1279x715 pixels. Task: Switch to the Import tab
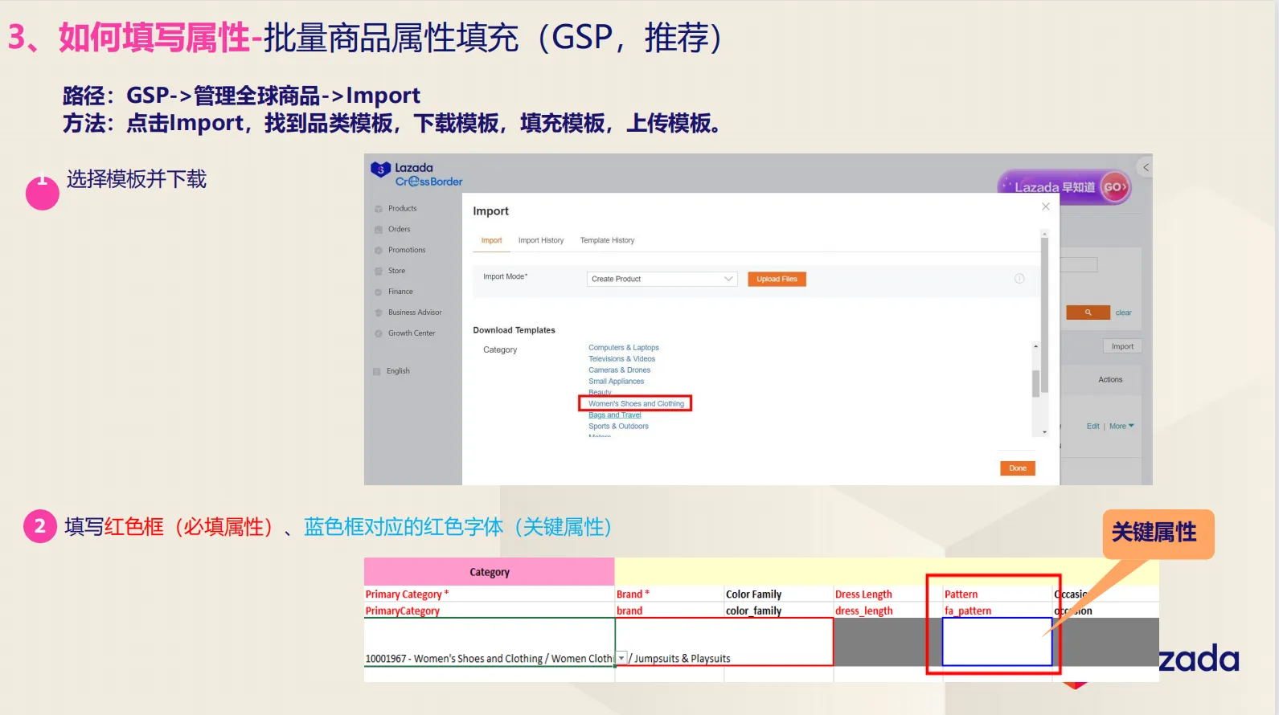491,240
